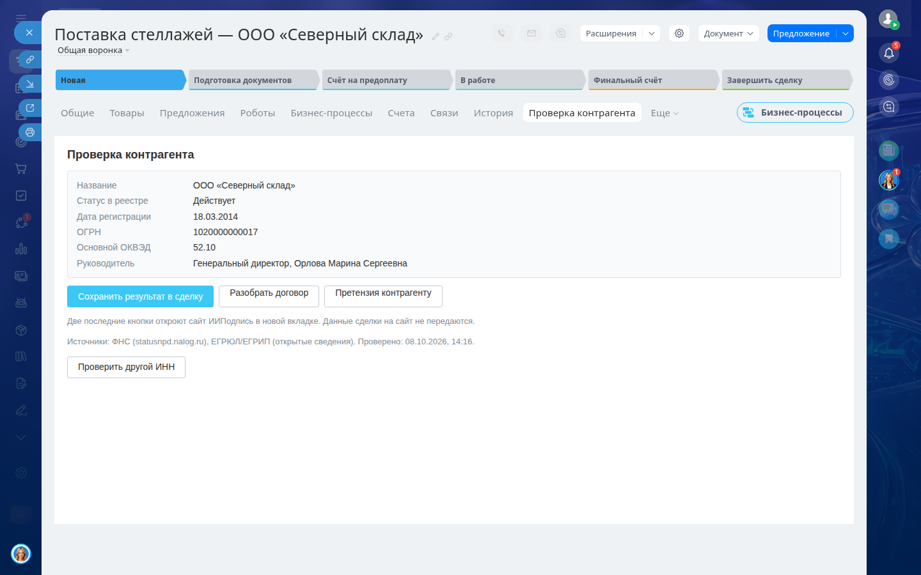Click the Завершить сделку stage
The image size is (921, 575).
click(787, 80)
